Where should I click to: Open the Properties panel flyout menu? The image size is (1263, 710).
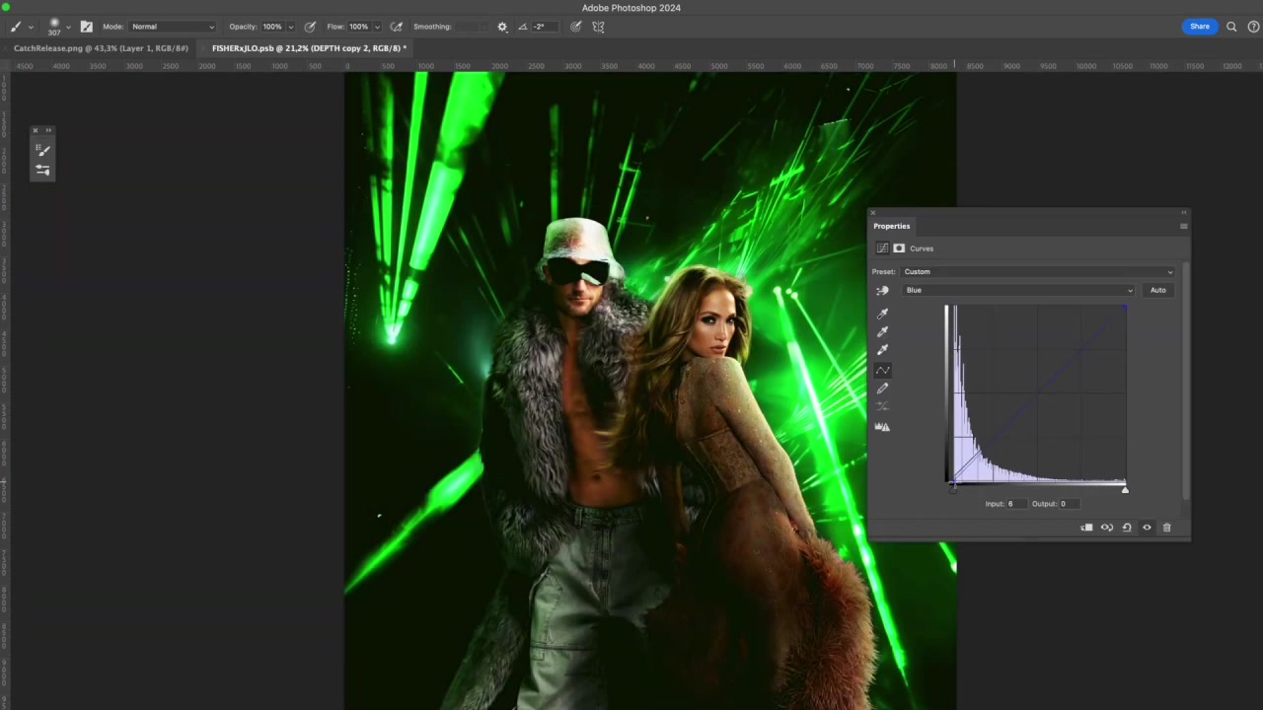point(1183,226)
